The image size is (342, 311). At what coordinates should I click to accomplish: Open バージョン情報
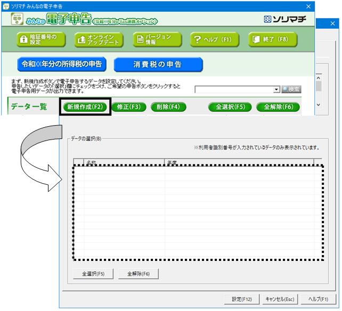pos(157,39)
